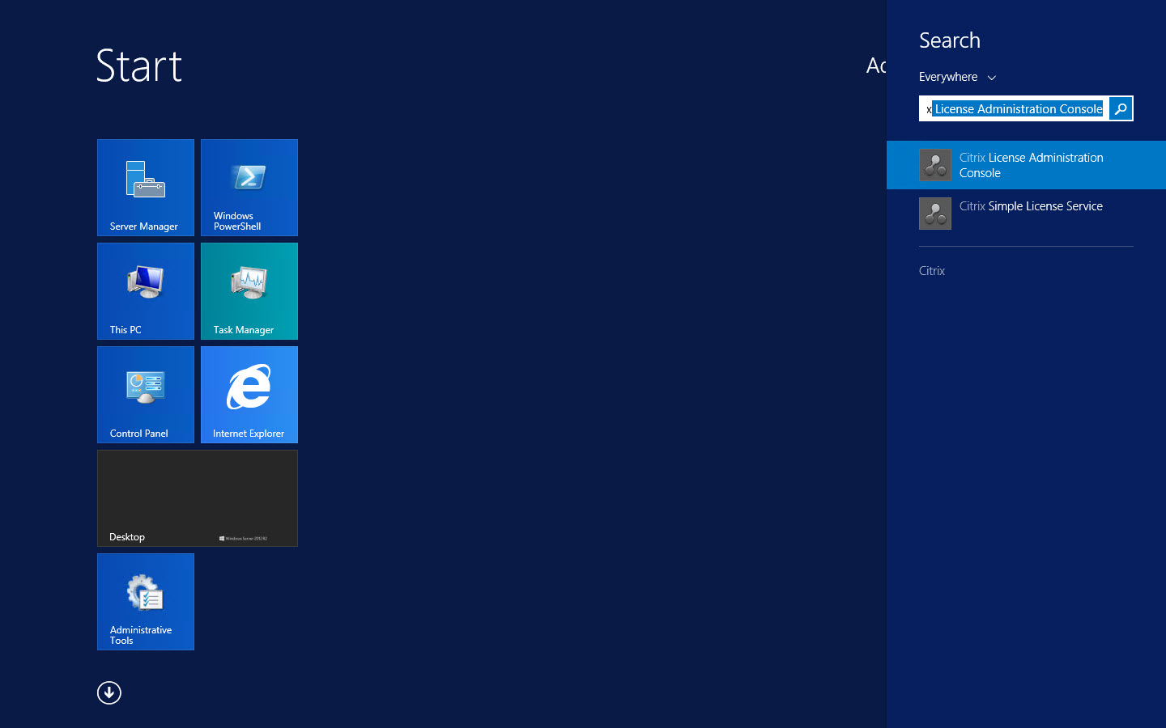
Task: Click the Citrix Simple License Service icon
Action: pos(935,214)
